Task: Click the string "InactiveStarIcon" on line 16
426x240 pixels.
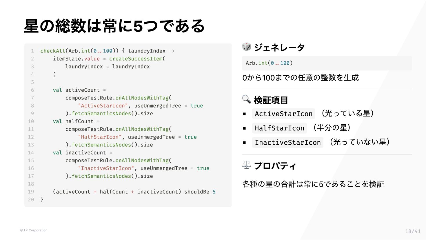Action: coord(106,168)
